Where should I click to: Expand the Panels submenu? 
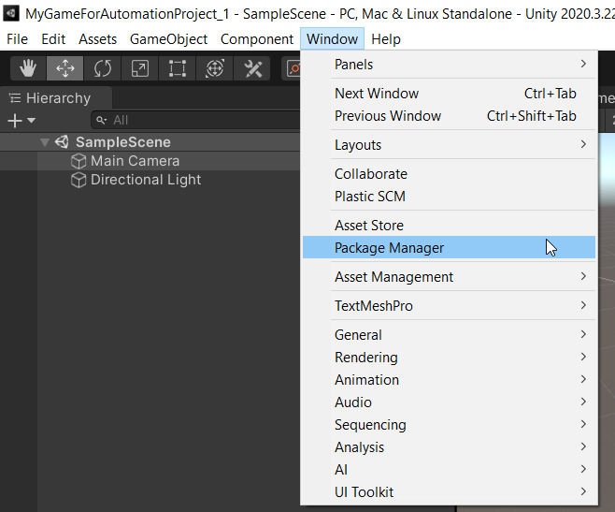point(449,64)
